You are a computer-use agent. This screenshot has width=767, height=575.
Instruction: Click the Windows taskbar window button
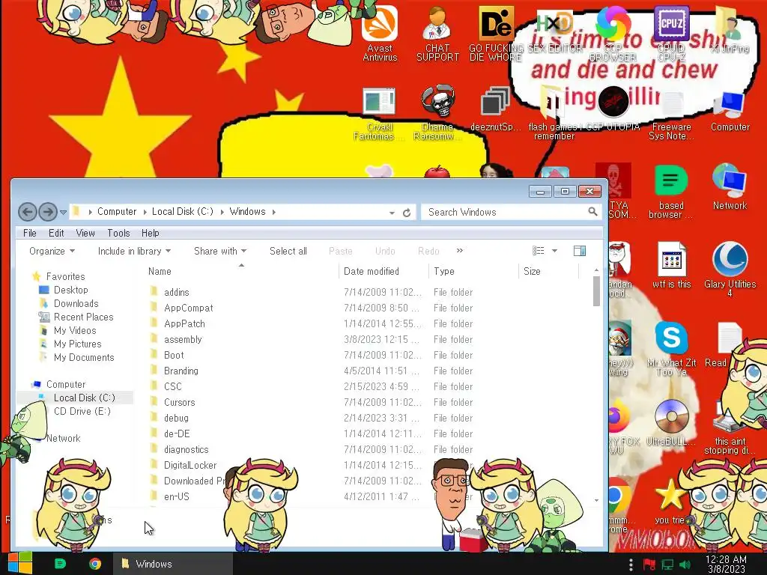[172, 564]
